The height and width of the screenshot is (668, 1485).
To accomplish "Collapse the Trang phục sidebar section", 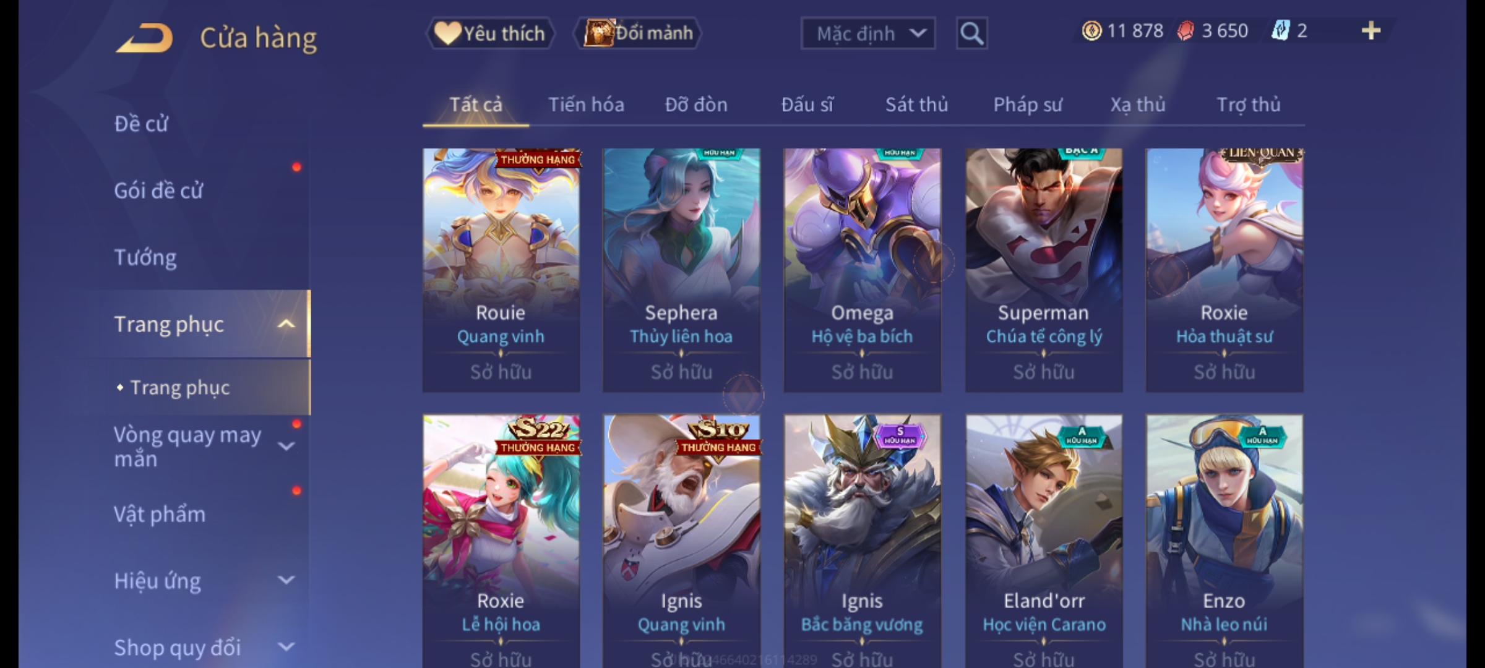I will [286, 324].
